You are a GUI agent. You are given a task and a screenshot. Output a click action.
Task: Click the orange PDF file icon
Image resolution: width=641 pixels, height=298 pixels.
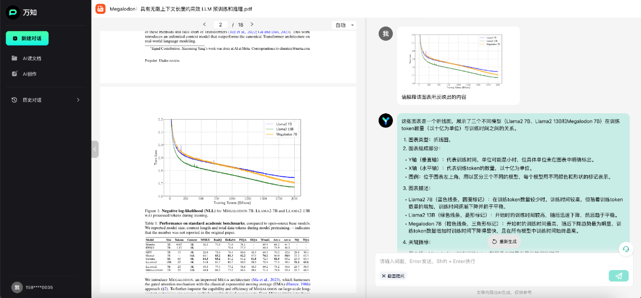(100, 9)
